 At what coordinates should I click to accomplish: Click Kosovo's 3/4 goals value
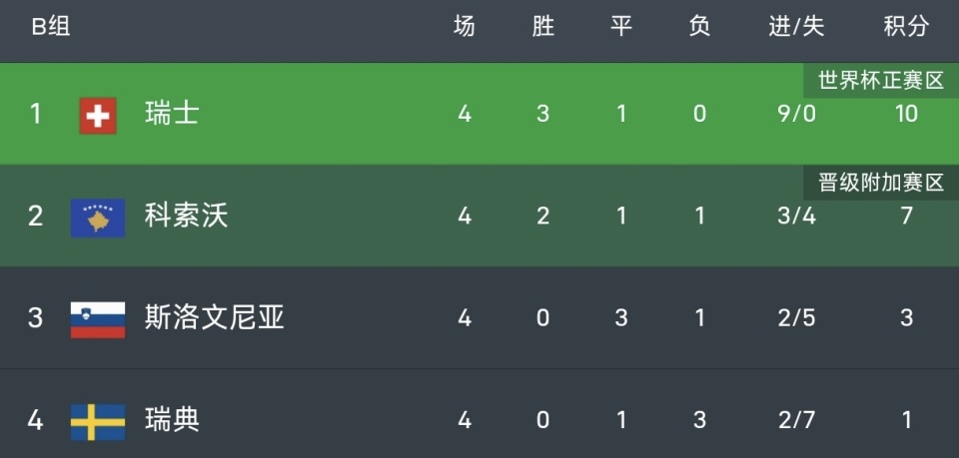(796, 216)
